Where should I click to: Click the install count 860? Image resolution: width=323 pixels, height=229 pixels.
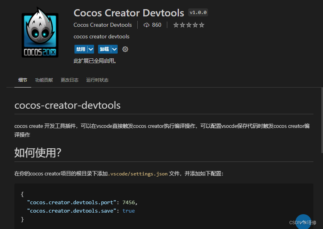[156, 25]
